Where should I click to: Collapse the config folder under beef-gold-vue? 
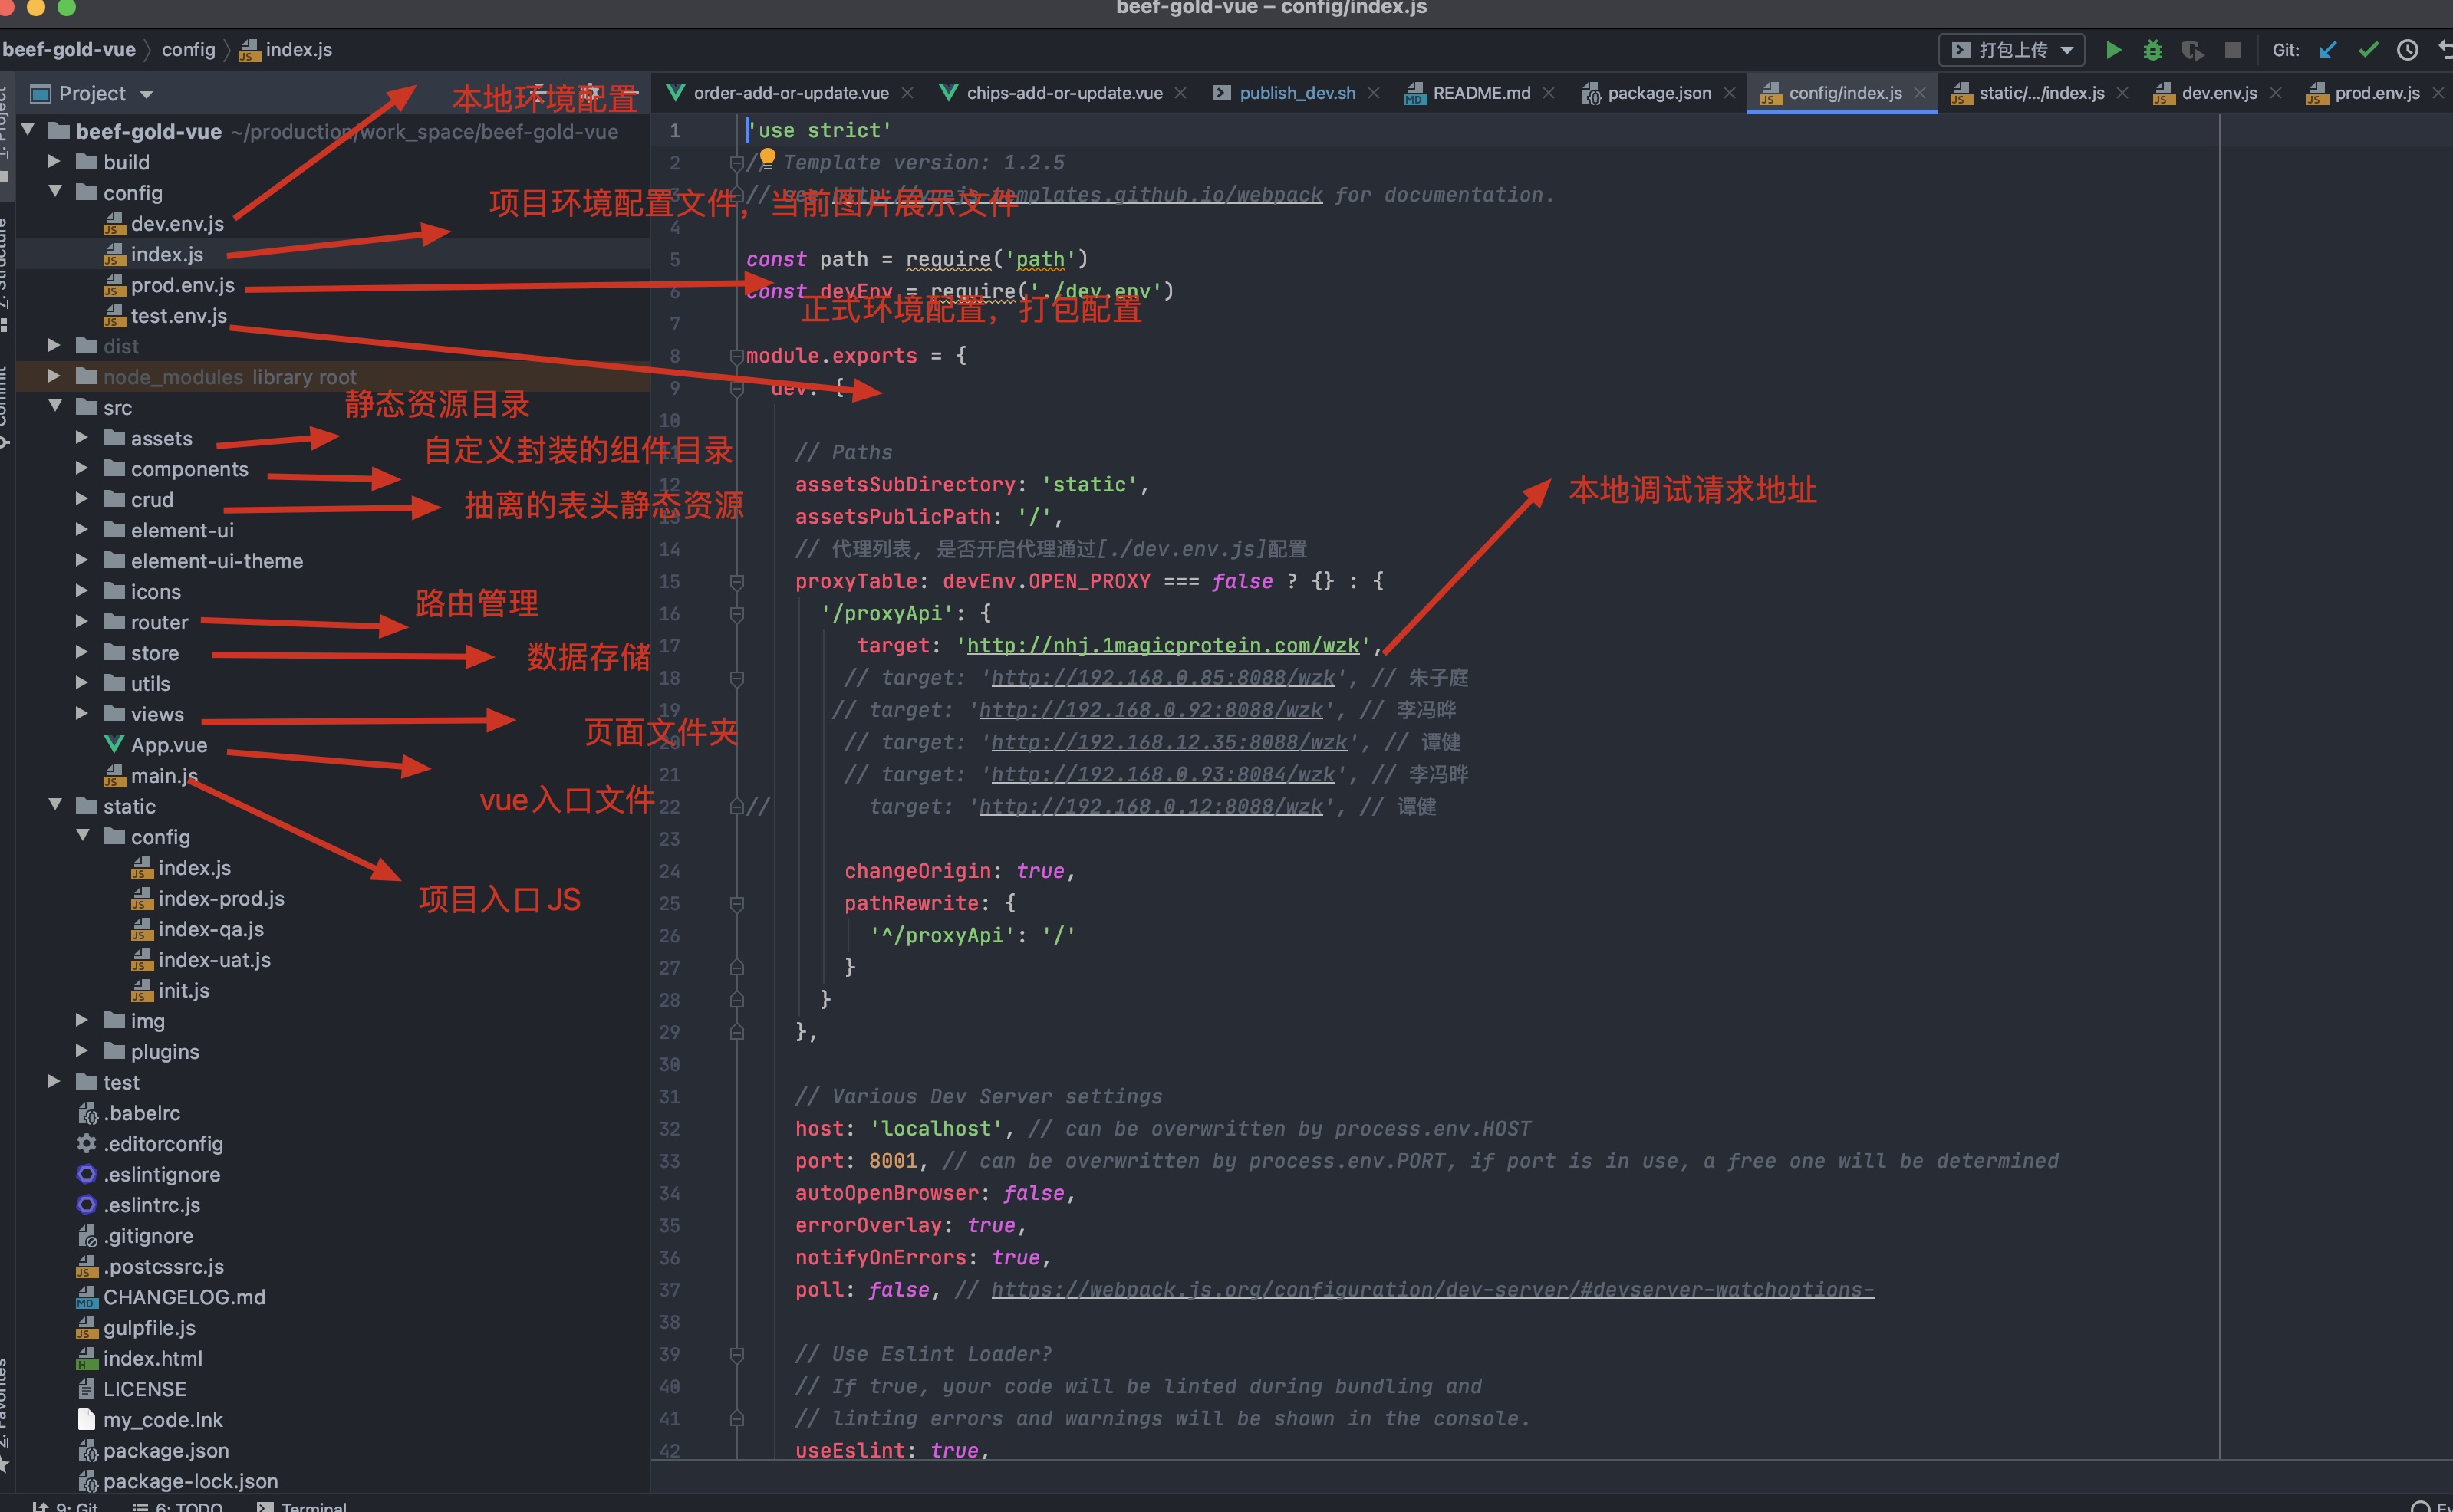tap(54, 192)
